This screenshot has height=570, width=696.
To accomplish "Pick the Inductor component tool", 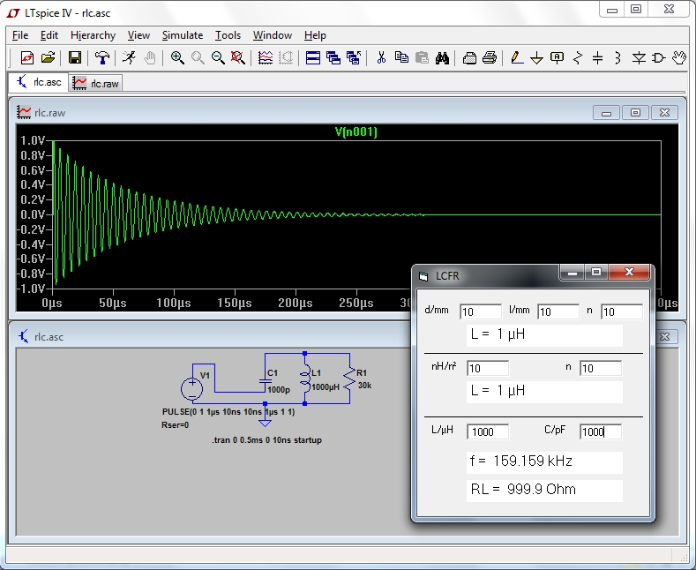I will pos(617,58).
